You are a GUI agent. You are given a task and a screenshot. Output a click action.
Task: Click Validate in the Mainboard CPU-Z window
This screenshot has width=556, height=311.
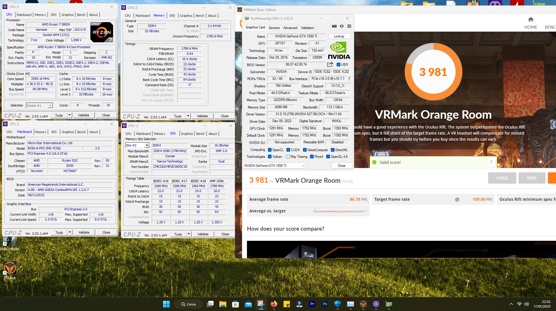click(84, 232)
